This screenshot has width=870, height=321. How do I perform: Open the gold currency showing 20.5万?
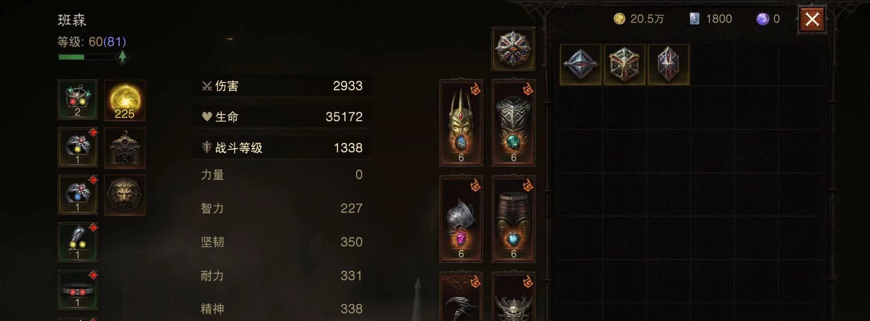[639, 19]
